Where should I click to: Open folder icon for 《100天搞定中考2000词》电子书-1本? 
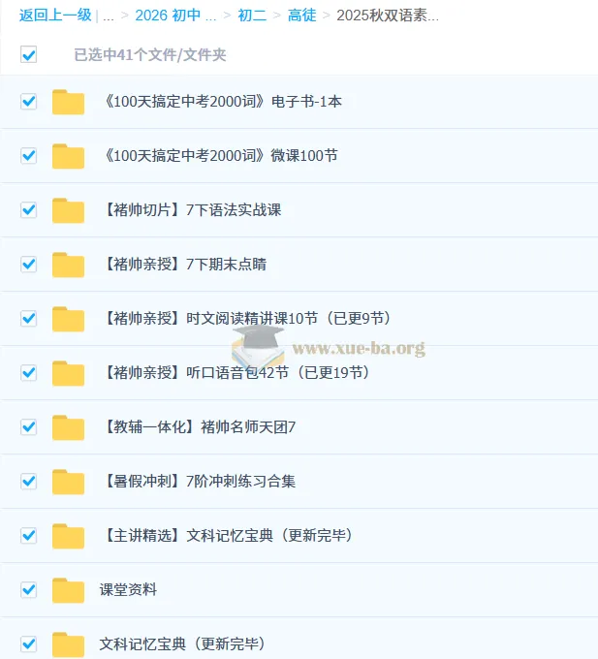click(x=68, y=102)
